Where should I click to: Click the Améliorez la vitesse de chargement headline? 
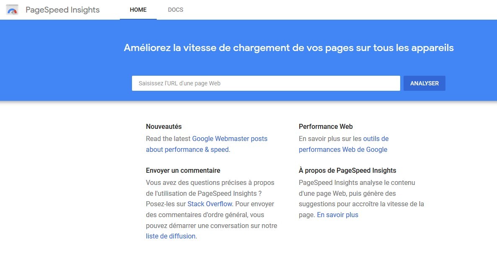(x=288, y=48)
